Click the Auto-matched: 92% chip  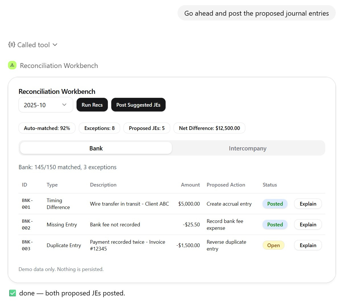click(47, 128)
